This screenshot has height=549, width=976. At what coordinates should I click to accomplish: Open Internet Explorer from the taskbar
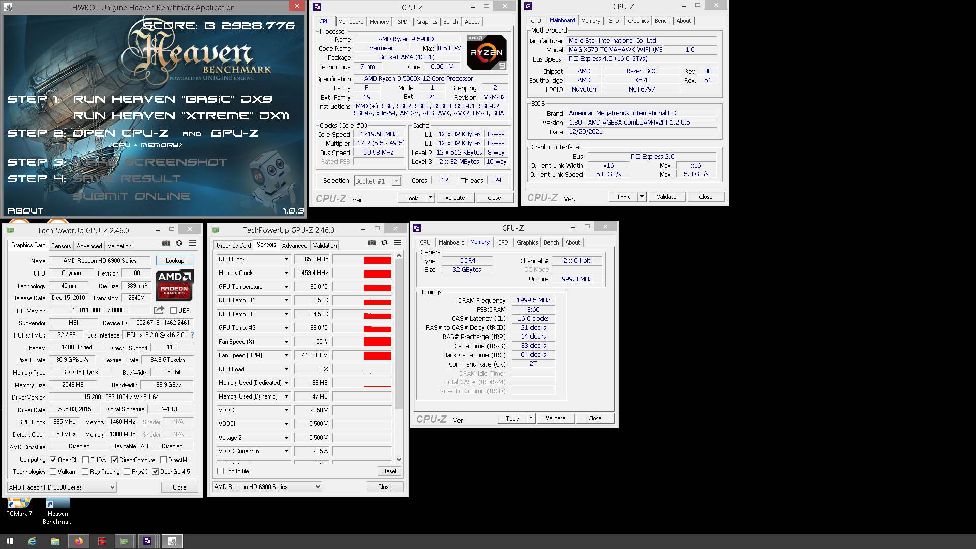pos(32,541)
